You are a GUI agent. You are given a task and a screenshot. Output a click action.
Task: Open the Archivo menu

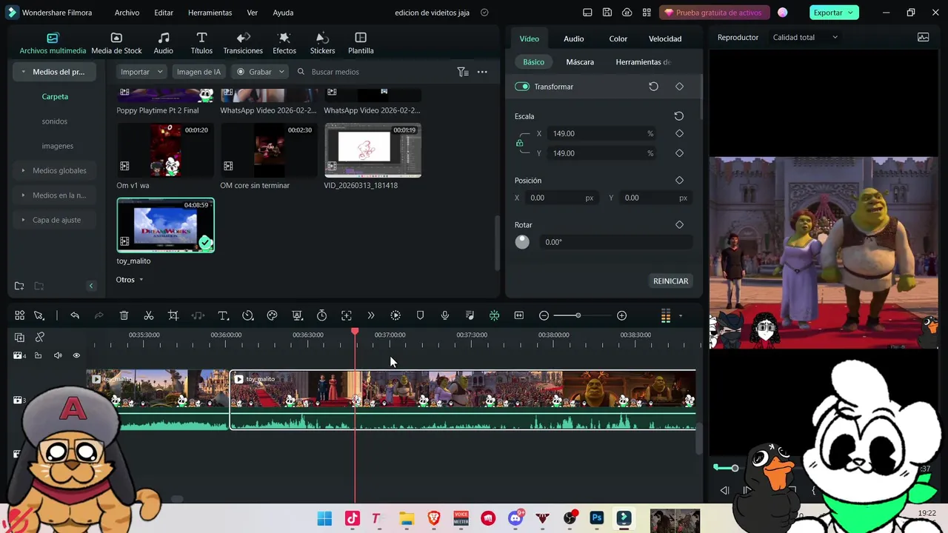click(127, 13)
